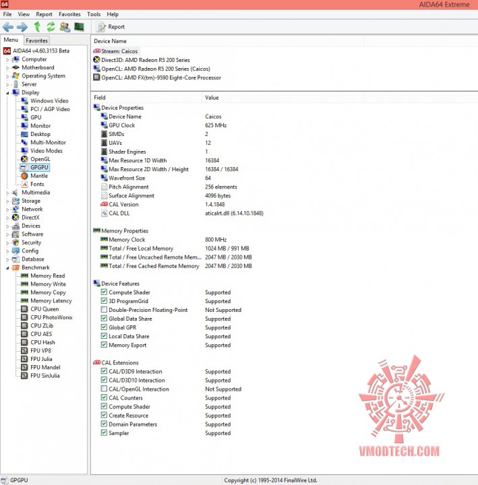Expand the Server tree node

pos(7,85)
